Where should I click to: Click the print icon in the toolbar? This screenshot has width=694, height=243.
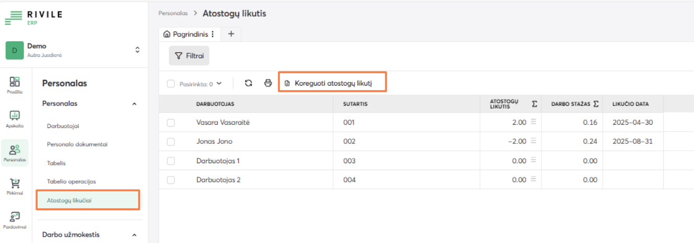point(268,83)
